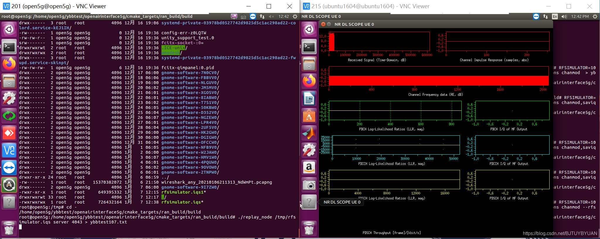Click PDCCH Log-Likelihood Ratios plot

396,145
